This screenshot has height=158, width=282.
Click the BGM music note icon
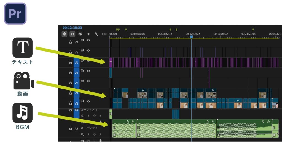(23, 113)
